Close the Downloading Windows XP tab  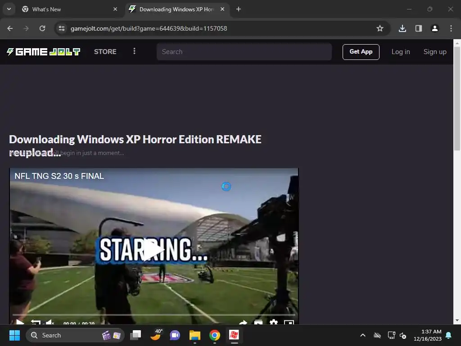click(222, 9)
